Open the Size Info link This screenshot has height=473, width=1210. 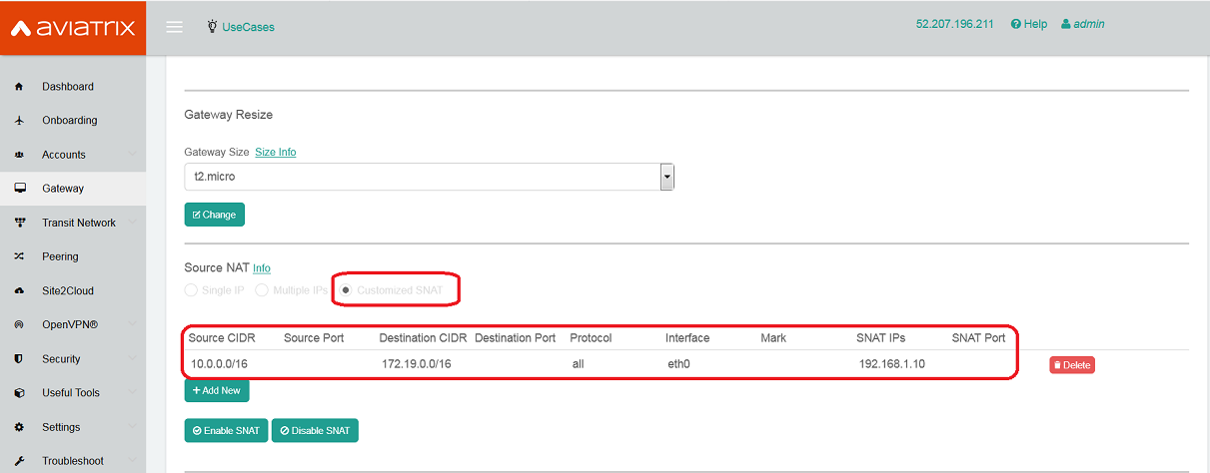point(275,152)
